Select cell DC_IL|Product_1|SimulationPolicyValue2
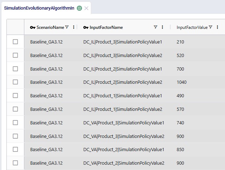This screenshot has width=225, height=170. pyautogui.click(x=123, y=109)
